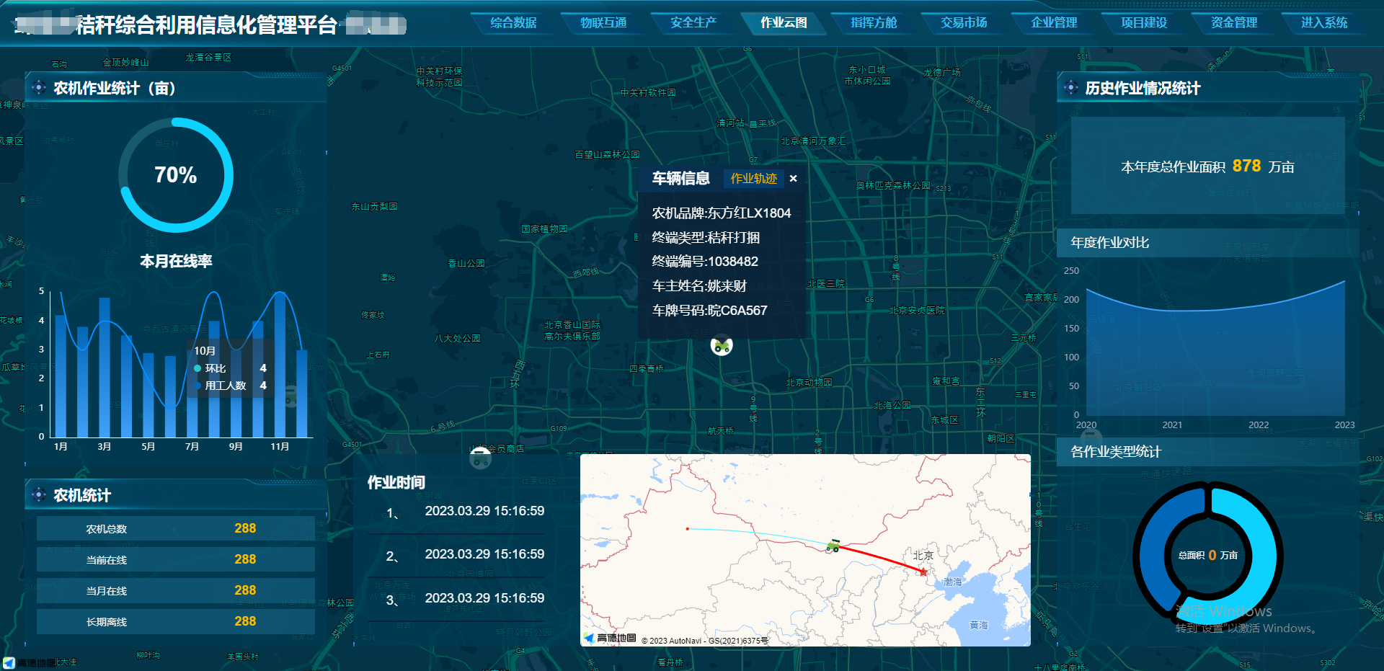Click the 2021 label on annual chart
The height and width of the screenshot is (671, 1384).
pos(1172,425)
